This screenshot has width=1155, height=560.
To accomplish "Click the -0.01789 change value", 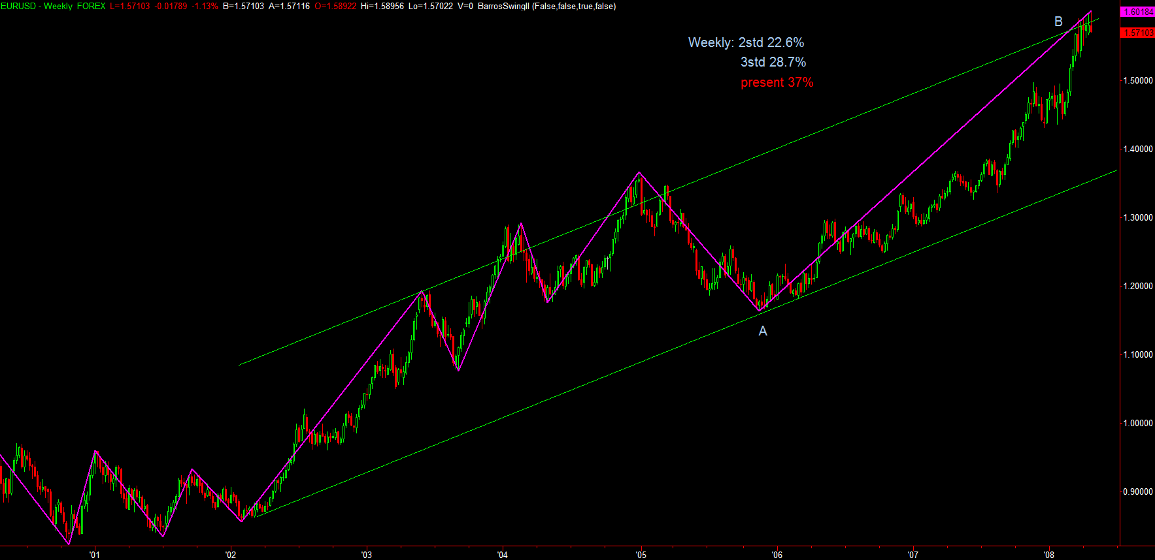I will coord(171,7).
